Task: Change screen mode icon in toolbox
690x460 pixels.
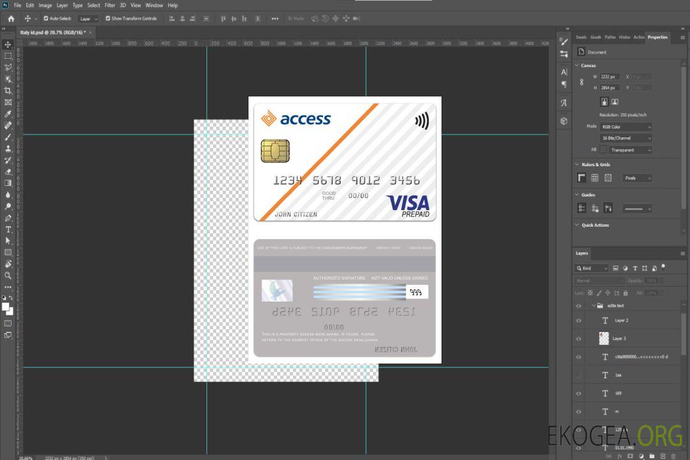Action: point(8,335)
